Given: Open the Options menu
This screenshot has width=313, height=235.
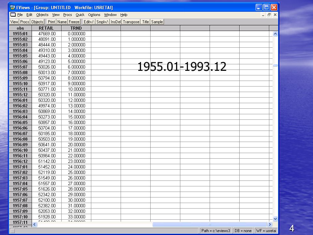Looking at the screenshot, I should coord(94,15).
